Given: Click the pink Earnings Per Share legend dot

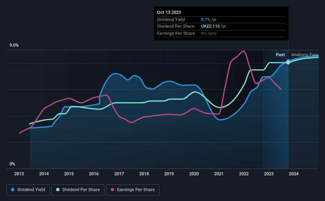Looking at the screenshot, I should pos(112,190).
